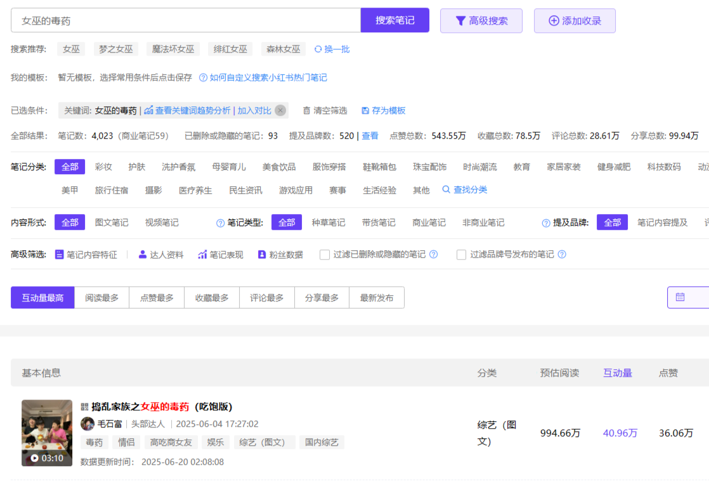Sort by 最新发布
This screenshot has height=487, width=709.
point(377,298)
